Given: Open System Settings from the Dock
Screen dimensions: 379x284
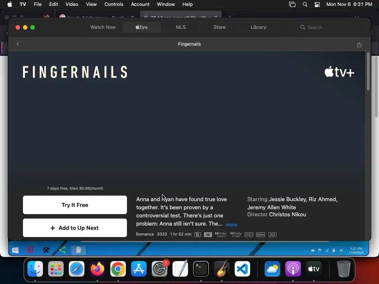Looking at the screenshot, I should pos(160,269).
